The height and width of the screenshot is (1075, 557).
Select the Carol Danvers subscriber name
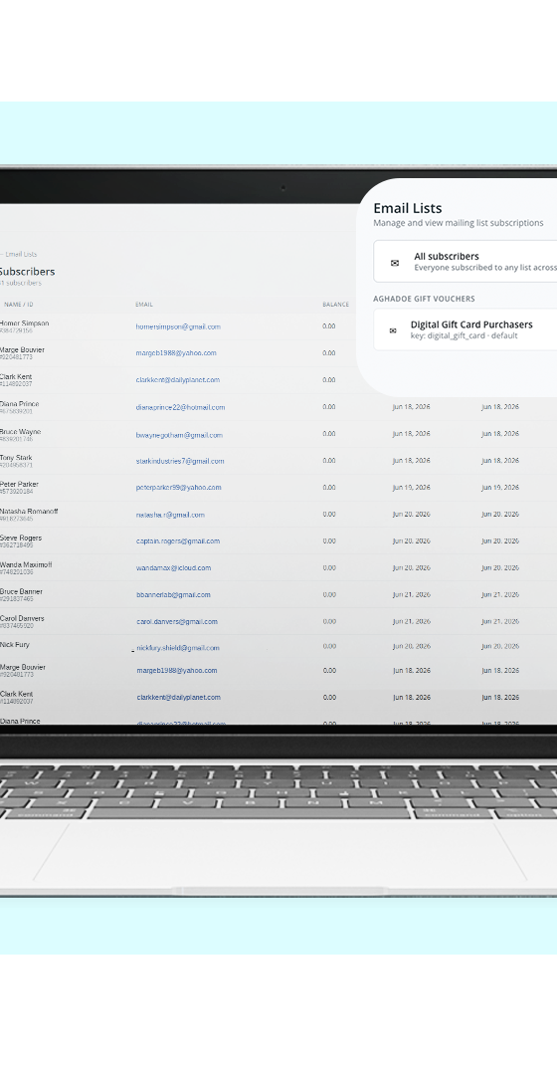(x=22, y=618)
